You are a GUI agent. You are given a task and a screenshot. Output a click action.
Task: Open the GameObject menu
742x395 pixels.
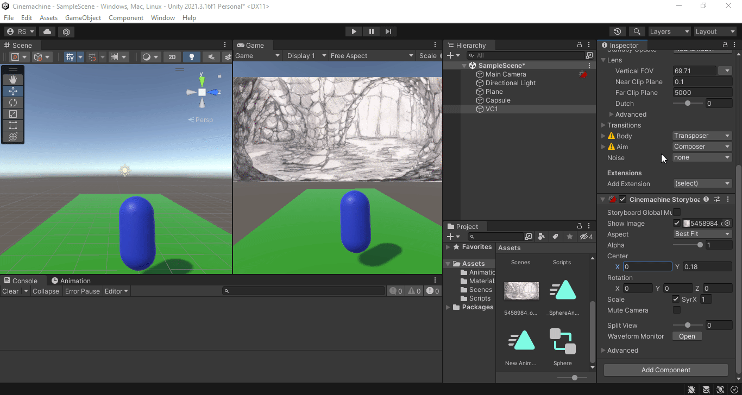tap(83, 17)
